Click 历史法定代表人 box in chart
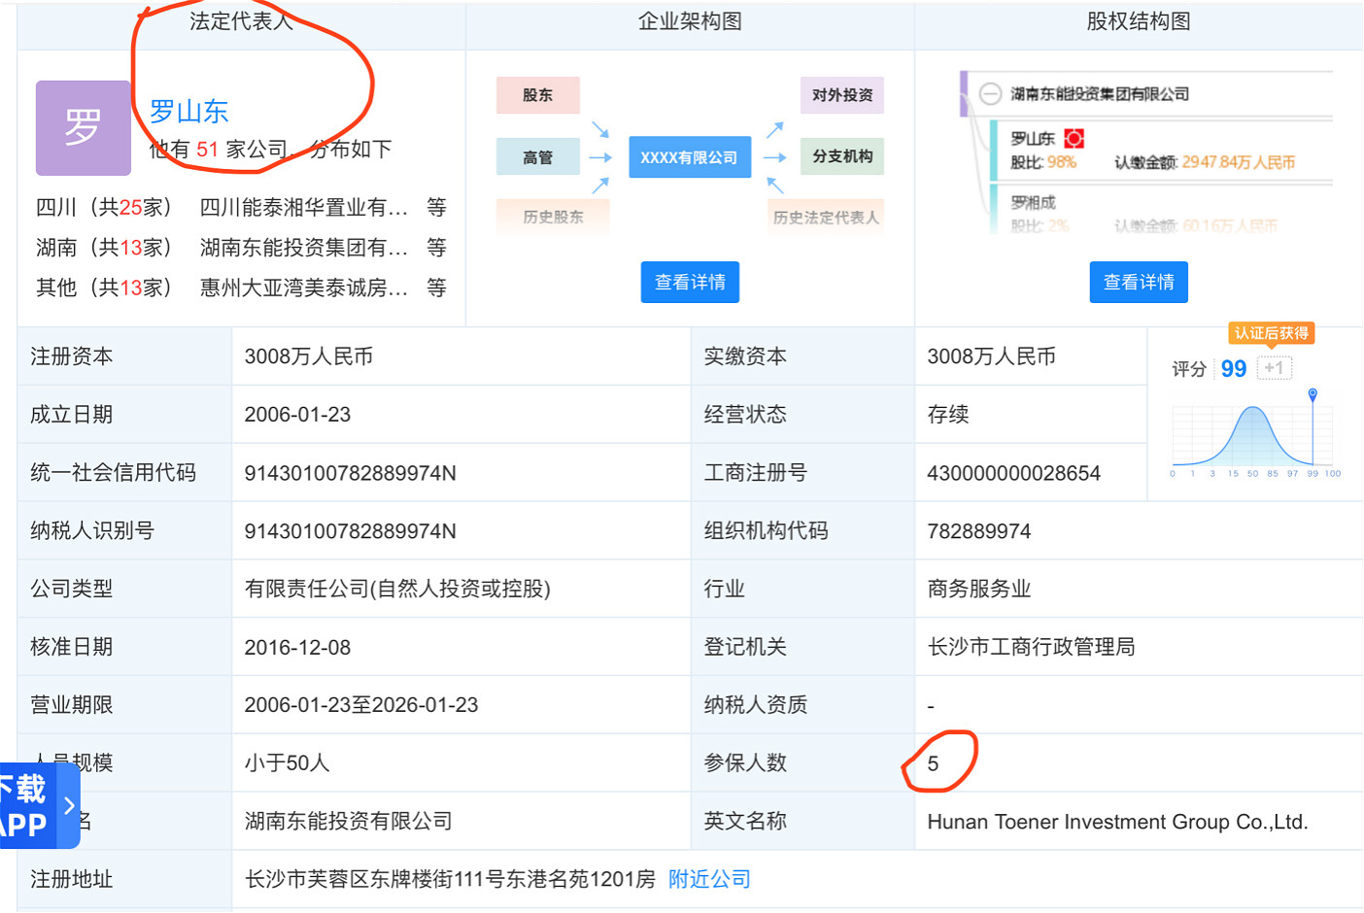This screenshot has width=1364, height=913. pos(826,217)
